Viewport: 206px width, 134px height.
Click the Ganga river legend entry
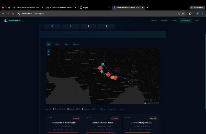(x=102, y=109)
